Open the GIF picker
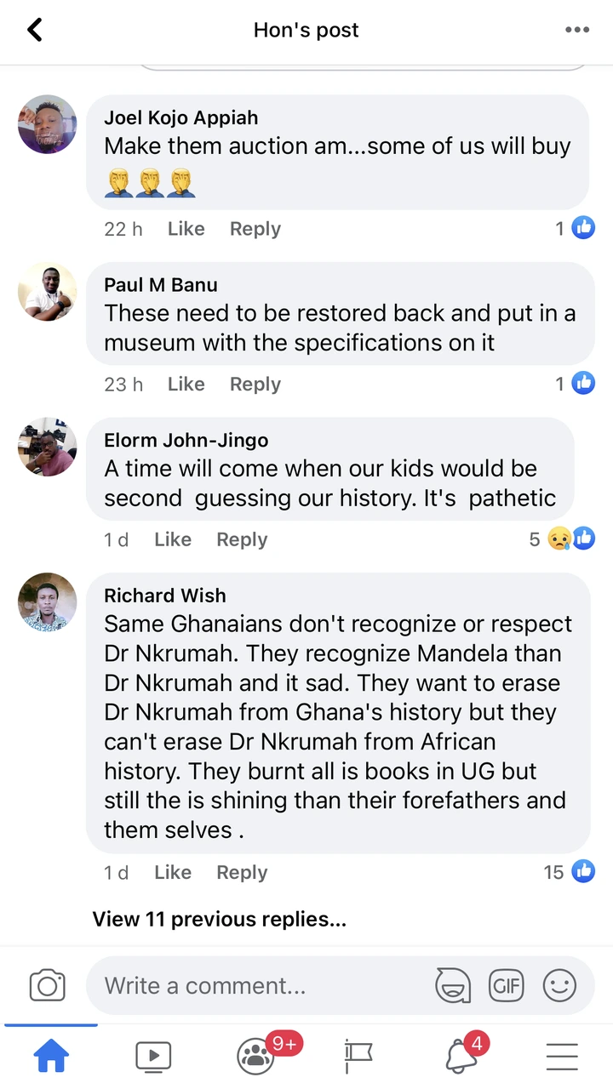 506,985
